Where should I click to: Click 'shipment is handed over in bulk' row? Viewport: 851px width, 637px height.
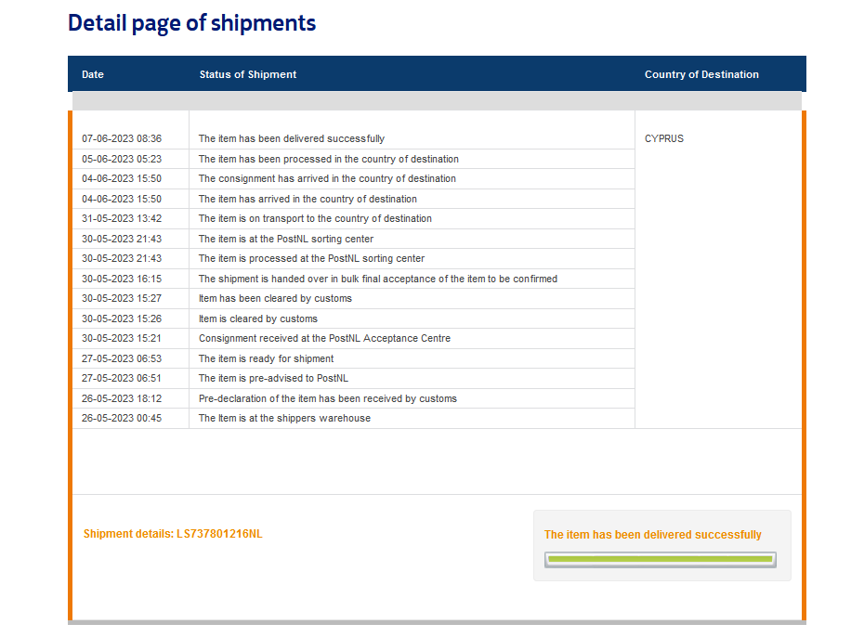click(x=377, y=279)
